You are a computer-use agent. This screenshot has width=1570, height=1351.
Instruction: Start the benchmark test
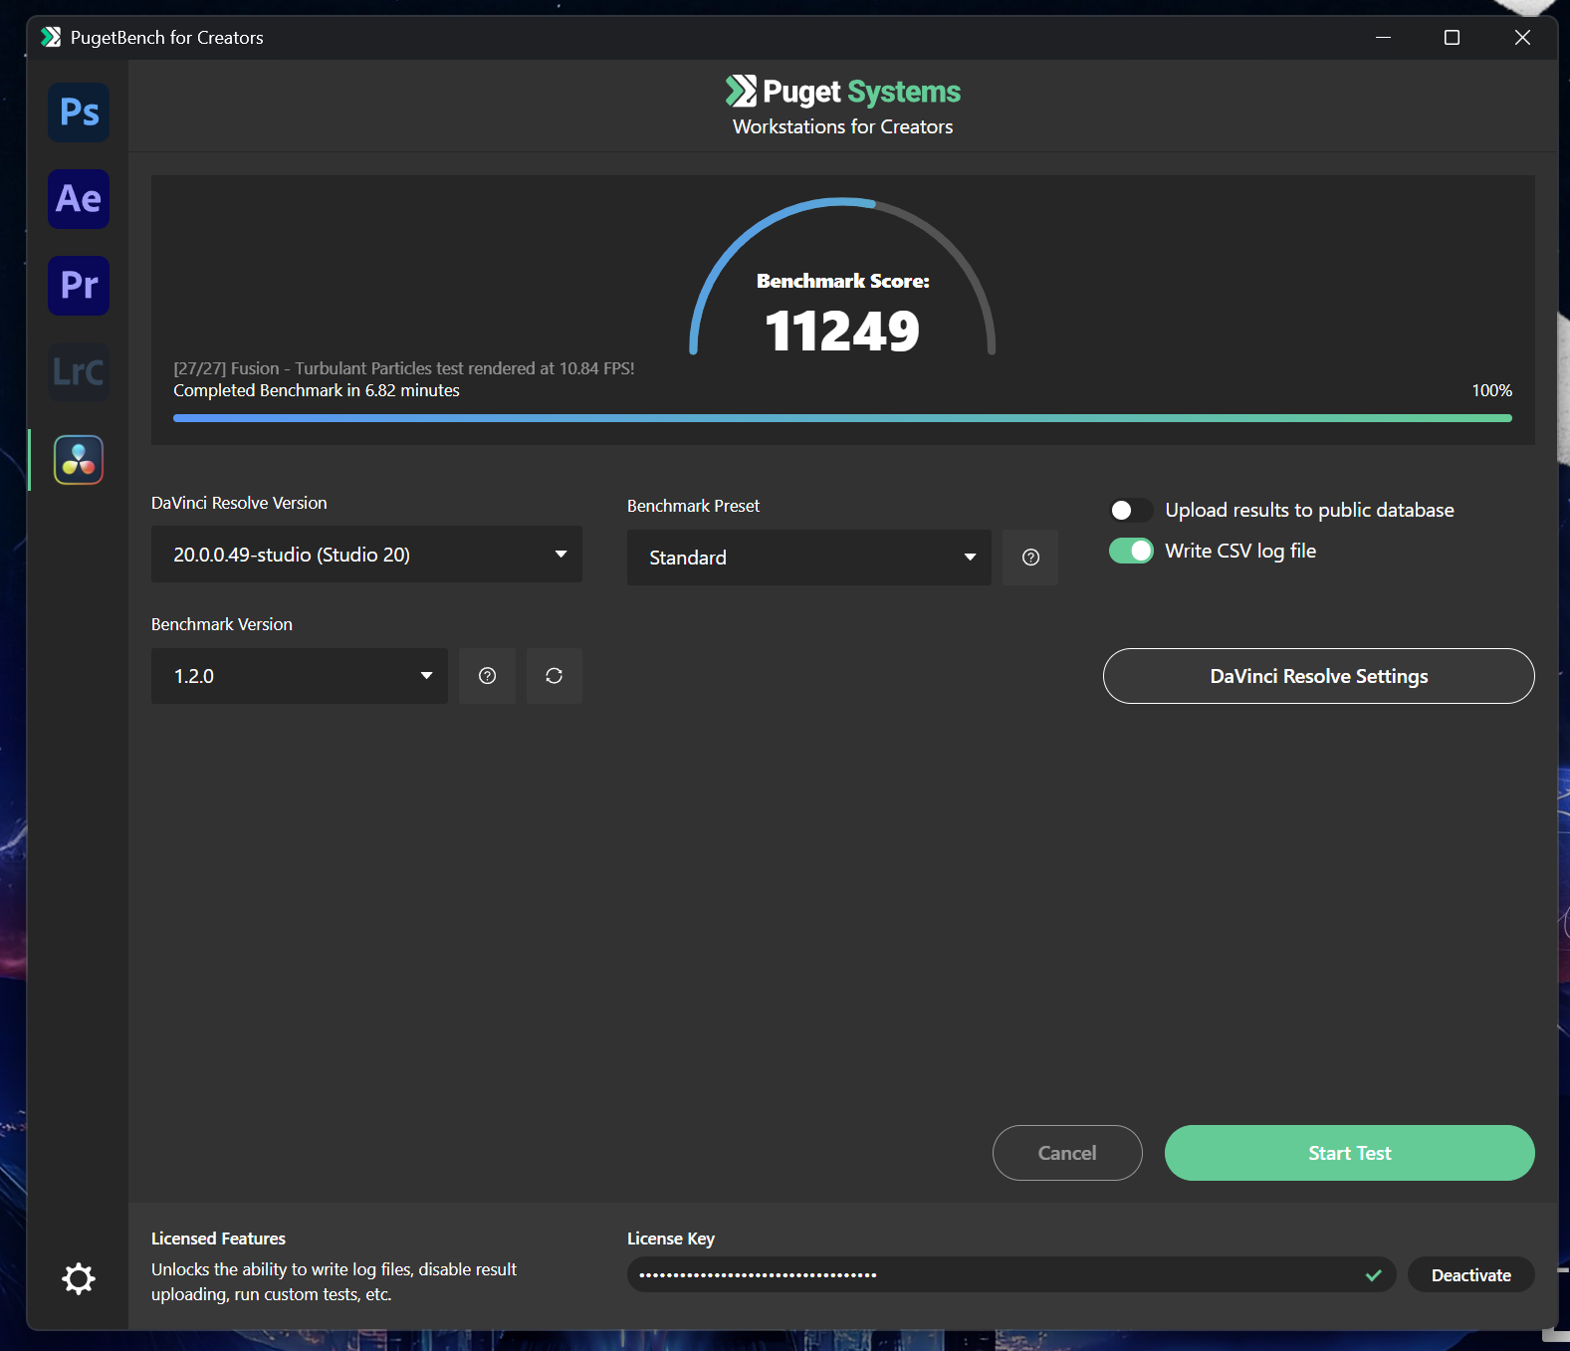click(1350, 1153)
